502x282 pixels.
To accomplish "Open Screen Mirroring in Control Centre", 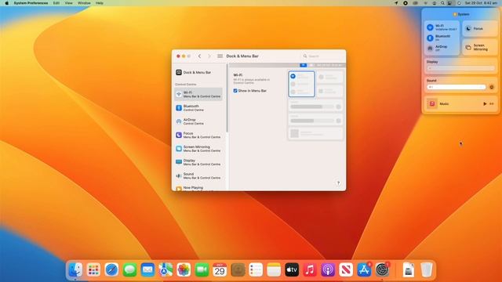I will pos(480,47).
